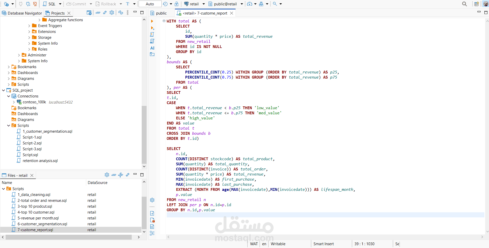Viewport: 489px width, 248px height.
Task: Click the Connect plug icon in the main toolbar
Action: point(21,4)
